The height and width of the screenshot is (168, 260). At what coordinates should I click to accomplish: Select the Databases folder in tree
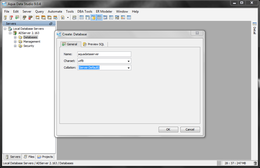(x=30, y=37)
